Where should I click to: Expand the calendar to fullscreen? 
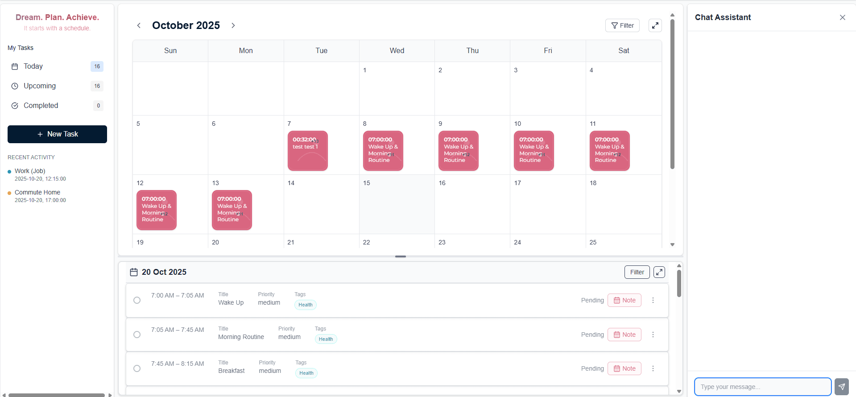[x=655, y=25]
